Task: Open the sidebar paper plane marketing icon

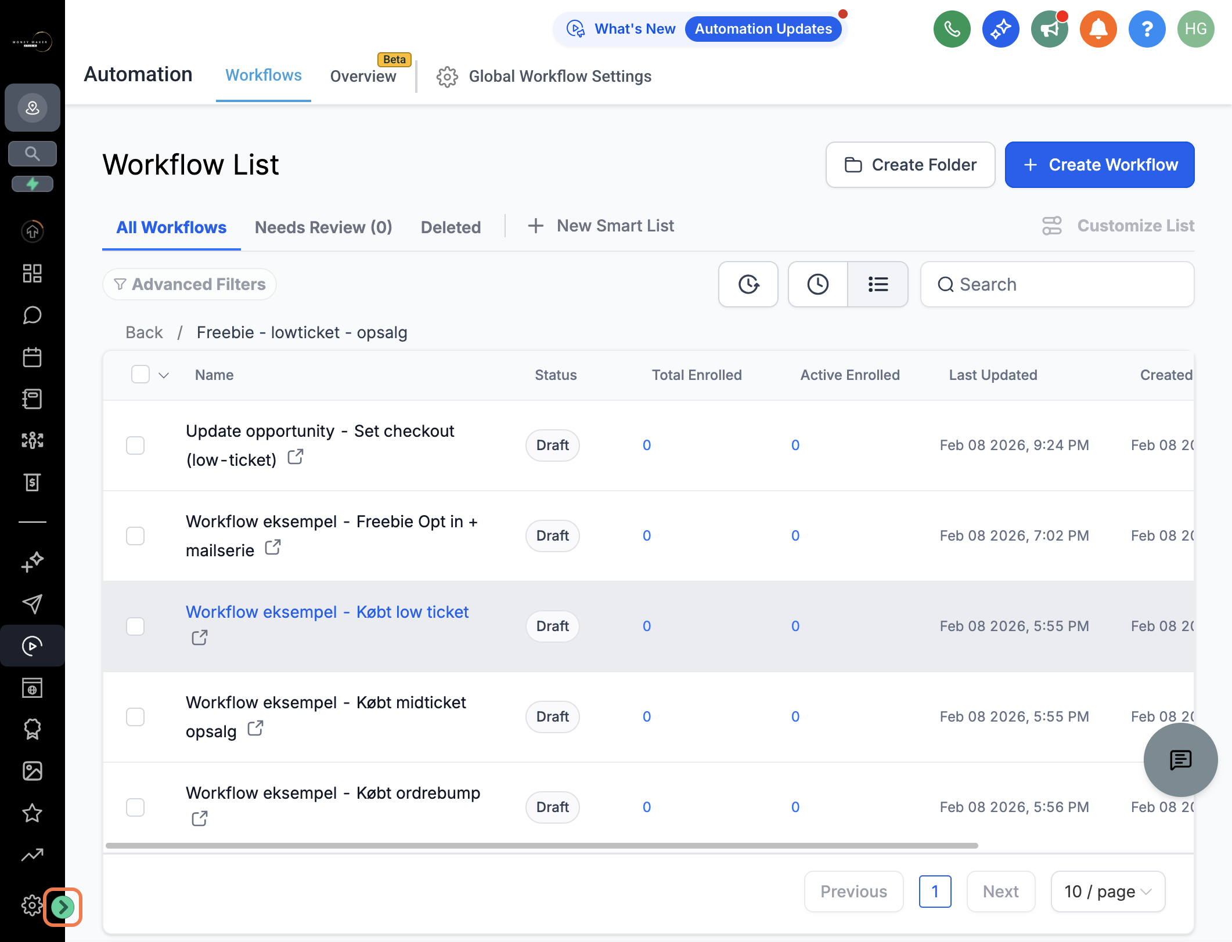Action: tap(33, 604)
